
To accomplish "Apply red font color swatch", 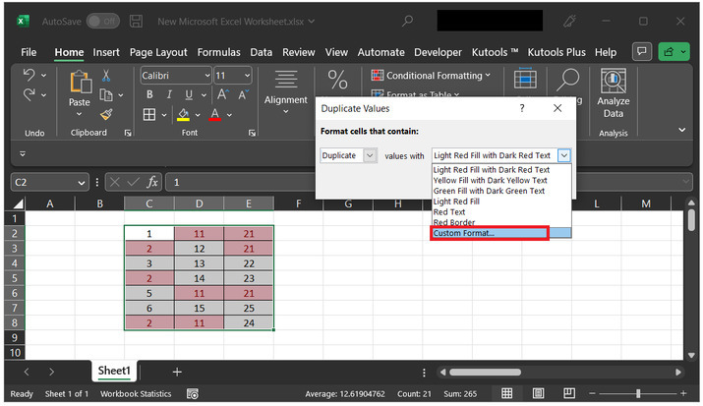I will coord(215,115).
